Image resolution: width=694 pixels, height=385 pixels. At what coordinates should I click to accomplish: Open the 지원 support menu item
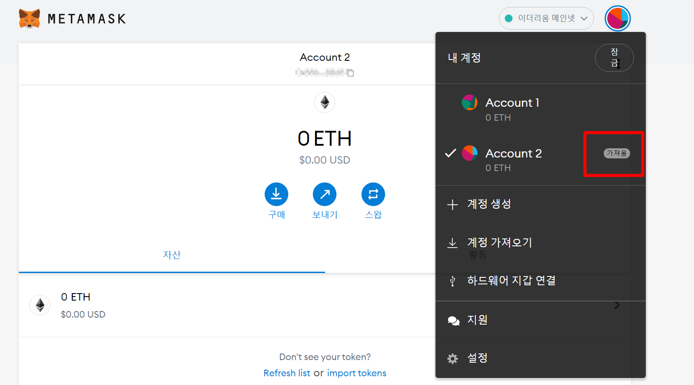tap(541, 320)
